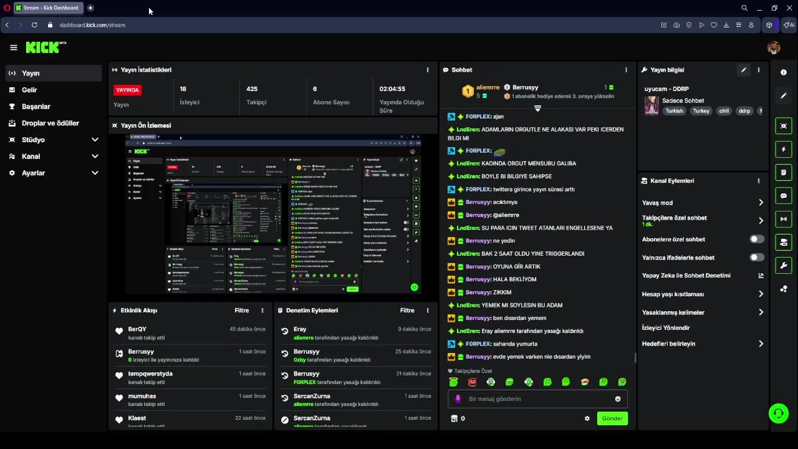The height and width of the screenshot is (449, 798).
Task: Open Yapay Zeka ile Sohbet Denetimi link
Action: point(703,276)
